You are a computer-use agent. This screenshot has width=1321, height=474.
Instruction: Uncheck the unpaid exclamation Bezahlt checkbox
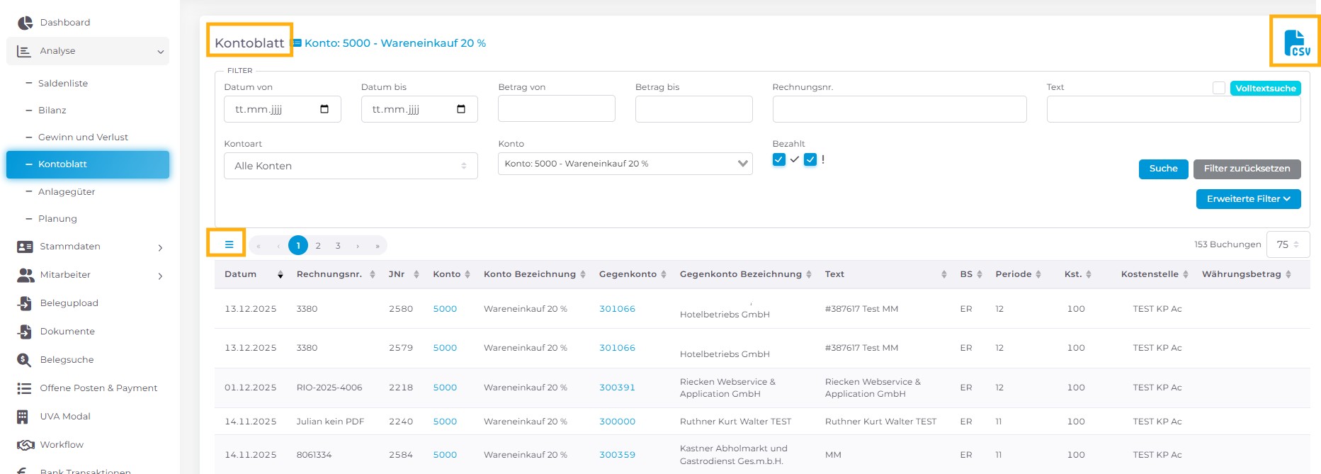click(810, 159)
